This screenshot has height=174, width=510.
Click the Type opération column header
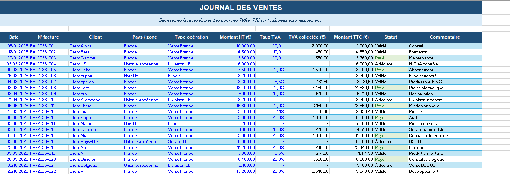tap(191, 37)
